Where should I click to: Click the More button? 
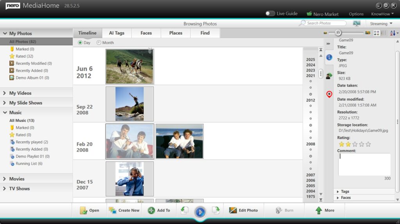pyautogui.click(x=325, y=210)
